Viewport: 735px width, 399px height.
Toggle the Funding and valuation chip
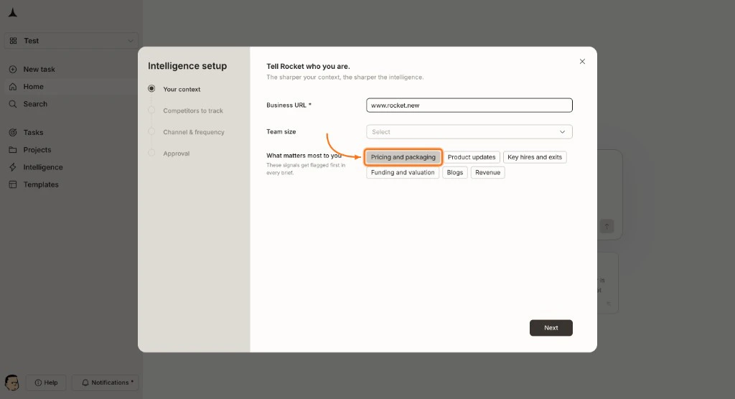click(403, 172)
